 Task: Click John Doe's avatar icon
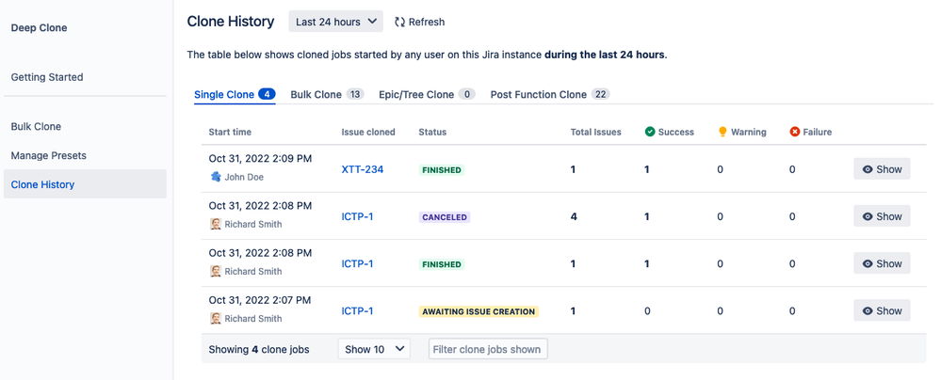(x=216, y=177)
